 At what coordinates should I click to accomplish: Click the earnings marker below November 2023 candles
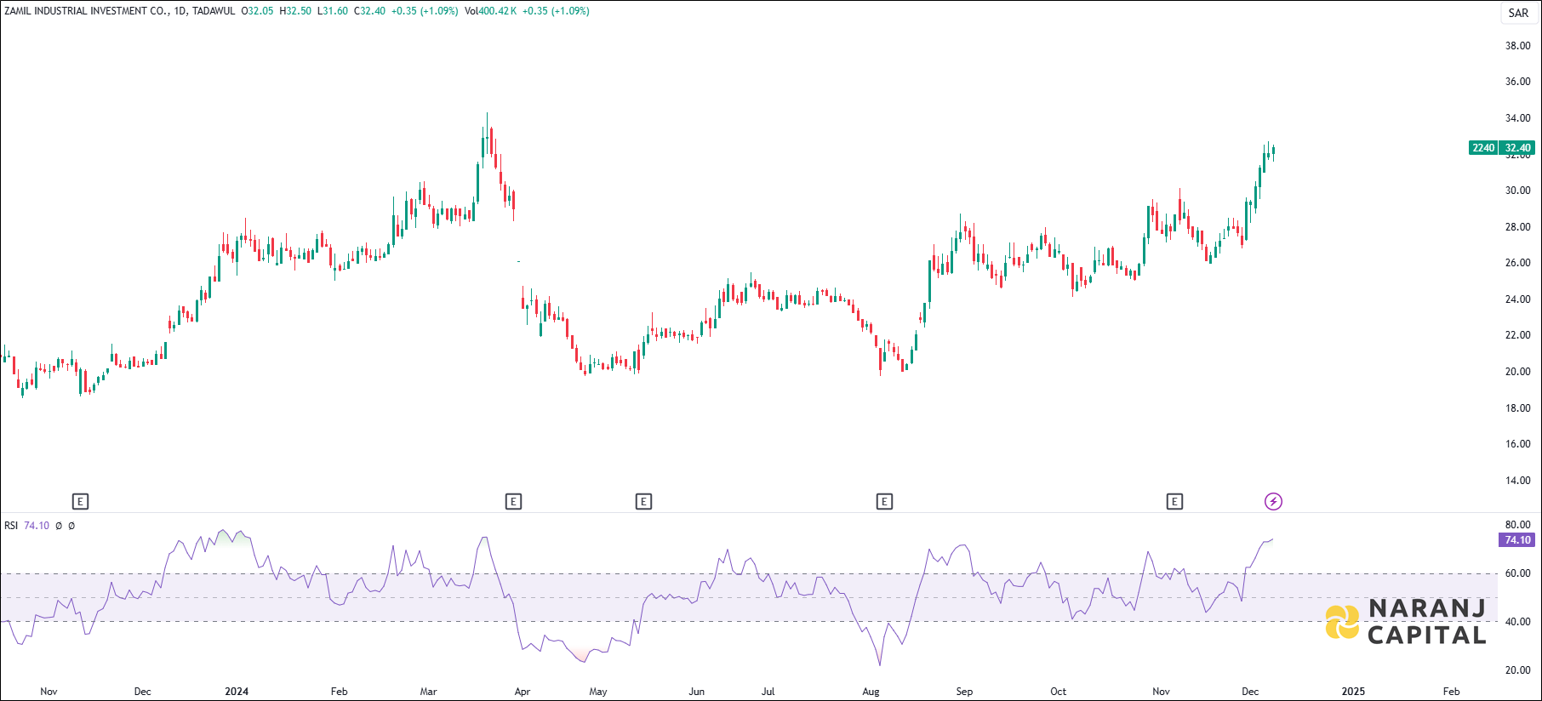(80, 501)
